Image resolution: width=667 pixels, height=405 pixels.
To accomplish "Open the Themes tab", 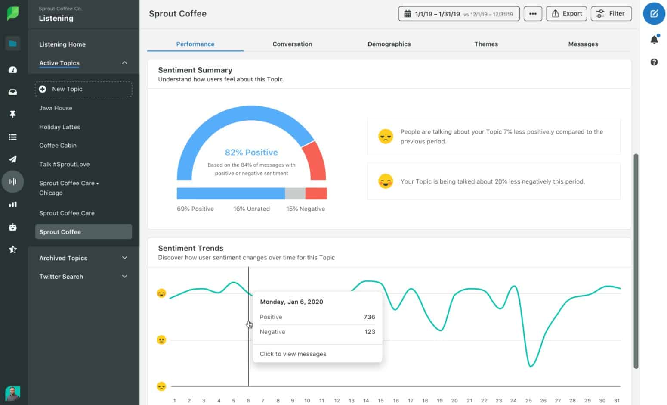I will 486,44.
